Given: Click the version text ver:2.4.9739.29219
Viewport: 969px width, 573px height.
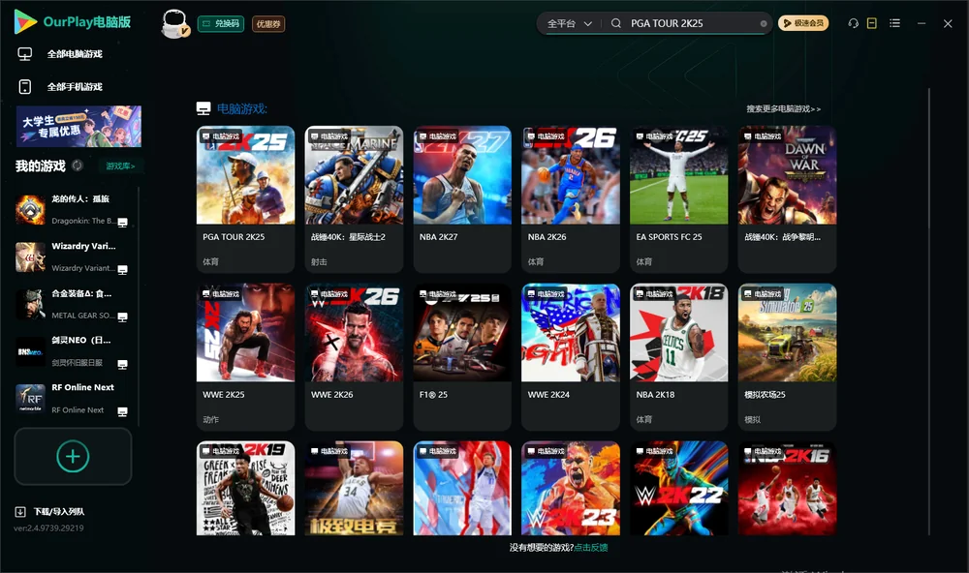Looking at the screenshot, I should 48,528.
